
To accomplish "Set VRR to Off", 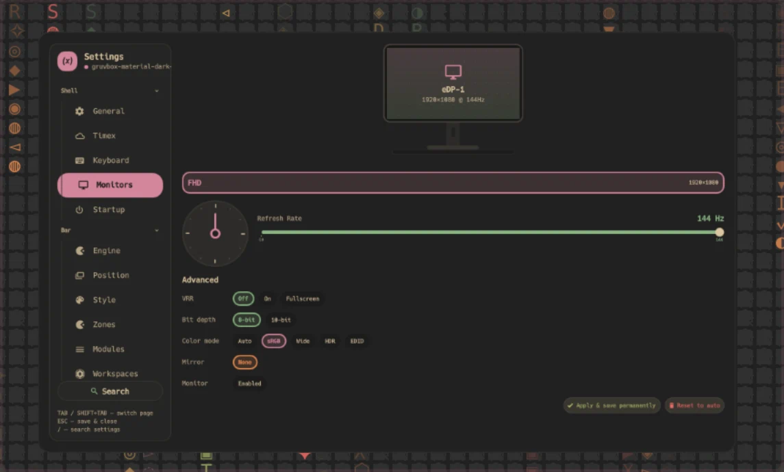I will pos(243,299).
